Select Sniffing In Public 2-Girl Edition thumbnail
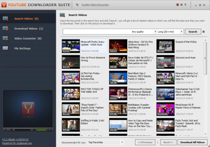Viewport: 210px width, 147px height. [x=71, y=125]
